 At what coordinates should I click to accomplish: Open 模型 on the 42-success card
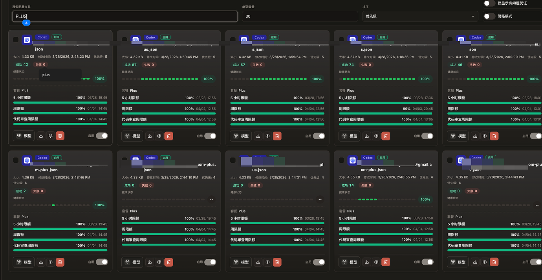tap(24, 136)
